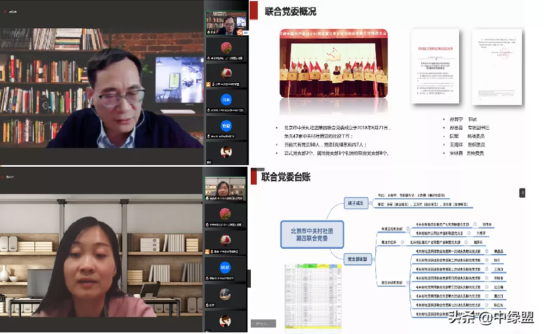Collapse the 党支部类型 branch toggle circle
Screen dimensions: 544x334
pyautogui.click(x=374, y=259)
